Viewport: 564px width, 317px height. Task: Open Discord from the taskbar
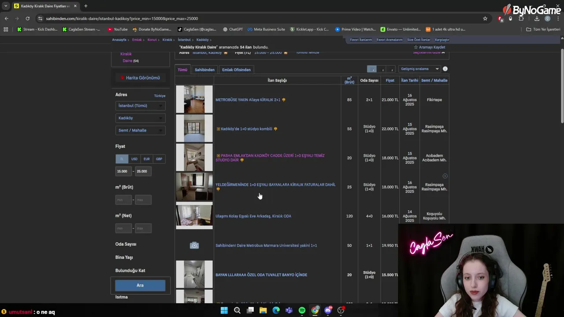[x=328, y=310]
